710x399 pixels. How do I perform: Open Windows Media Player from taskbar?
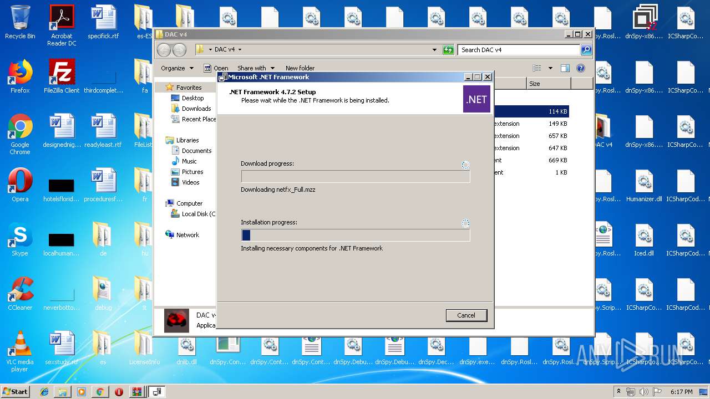pos(82,392)
